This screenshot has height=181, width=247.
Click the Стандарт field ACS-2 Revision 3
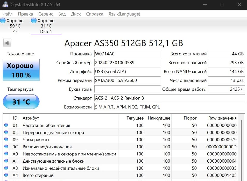pyautogui.click(x=170, y=98)
